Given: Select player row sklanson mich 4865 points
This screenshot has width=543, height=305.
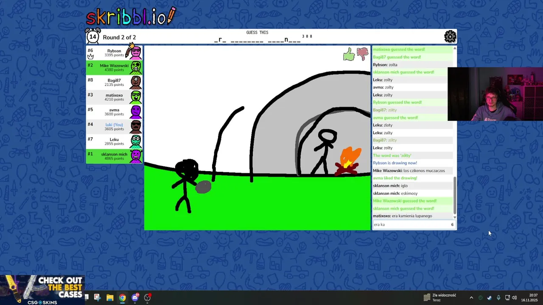Looking at the screenshot, I should (114, 156).
